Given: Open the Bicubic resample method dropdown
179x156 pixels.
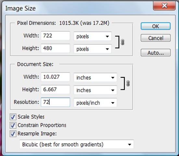Looking at the screenshot, I should [77, 144].
